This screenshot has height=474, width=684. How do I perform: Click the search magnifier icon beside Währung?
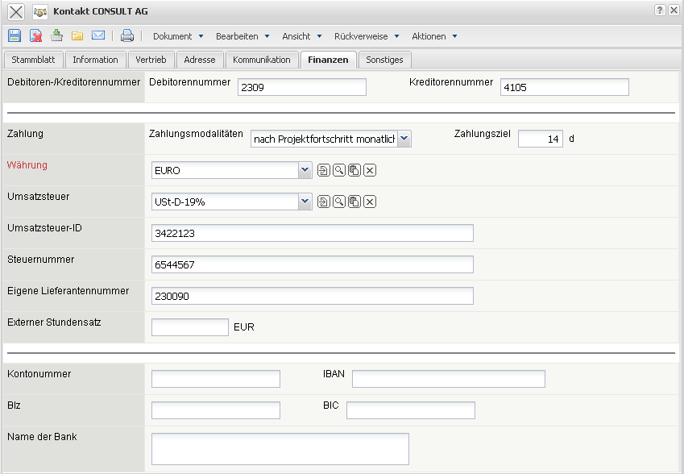tap(339, 170)
